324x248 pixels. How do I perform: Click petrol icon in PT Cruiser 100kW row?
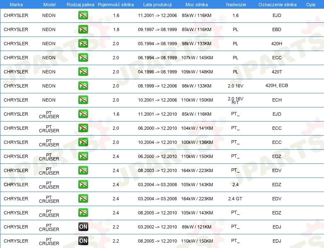83,142
